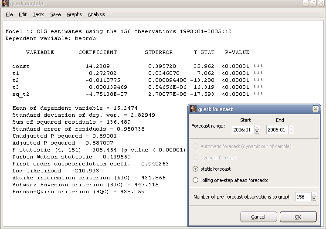Click the Akaike information criterion line
This screenshot has height=229, width=326.
coord(89,178)
